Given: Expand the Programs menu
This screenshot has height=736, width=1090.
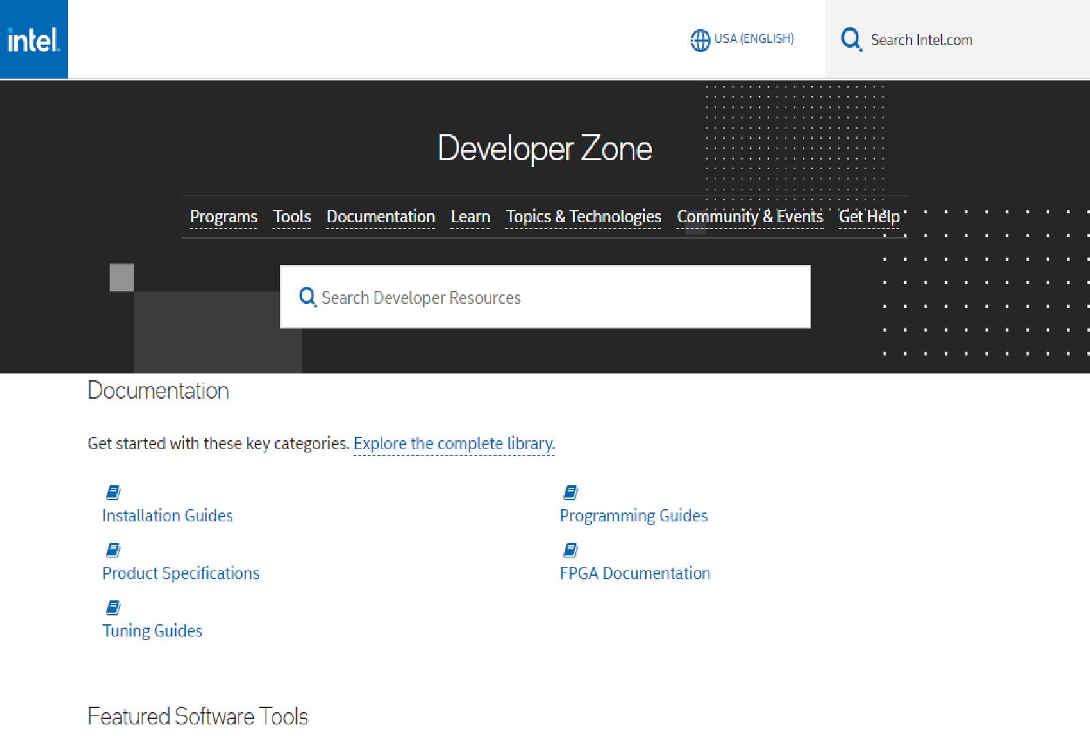Looking at the screenshot, I should [223, 217].
